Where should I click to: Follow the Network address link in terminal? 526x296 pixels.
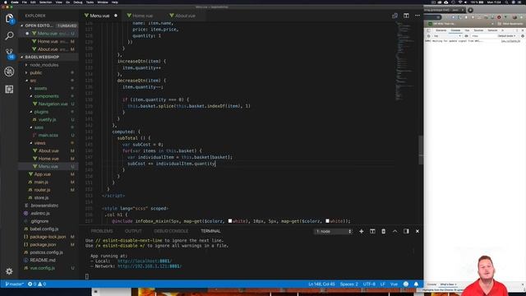(x=150, y=266)
